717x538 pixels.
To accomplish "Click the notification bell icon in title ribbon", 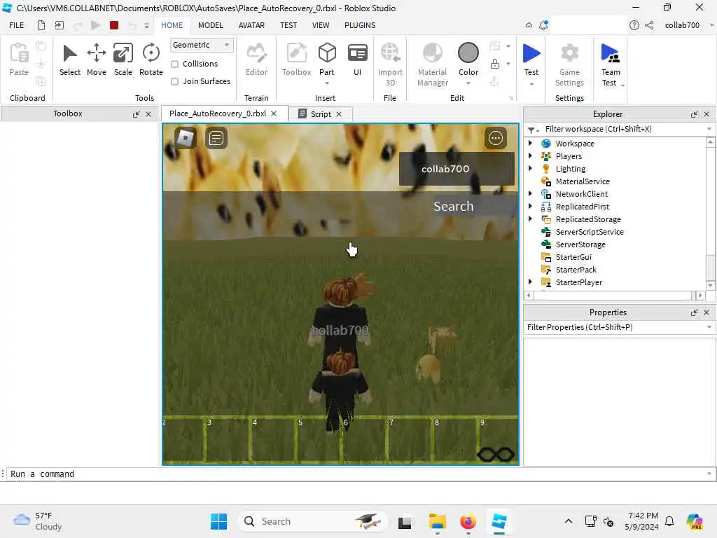I will point(543,25).
